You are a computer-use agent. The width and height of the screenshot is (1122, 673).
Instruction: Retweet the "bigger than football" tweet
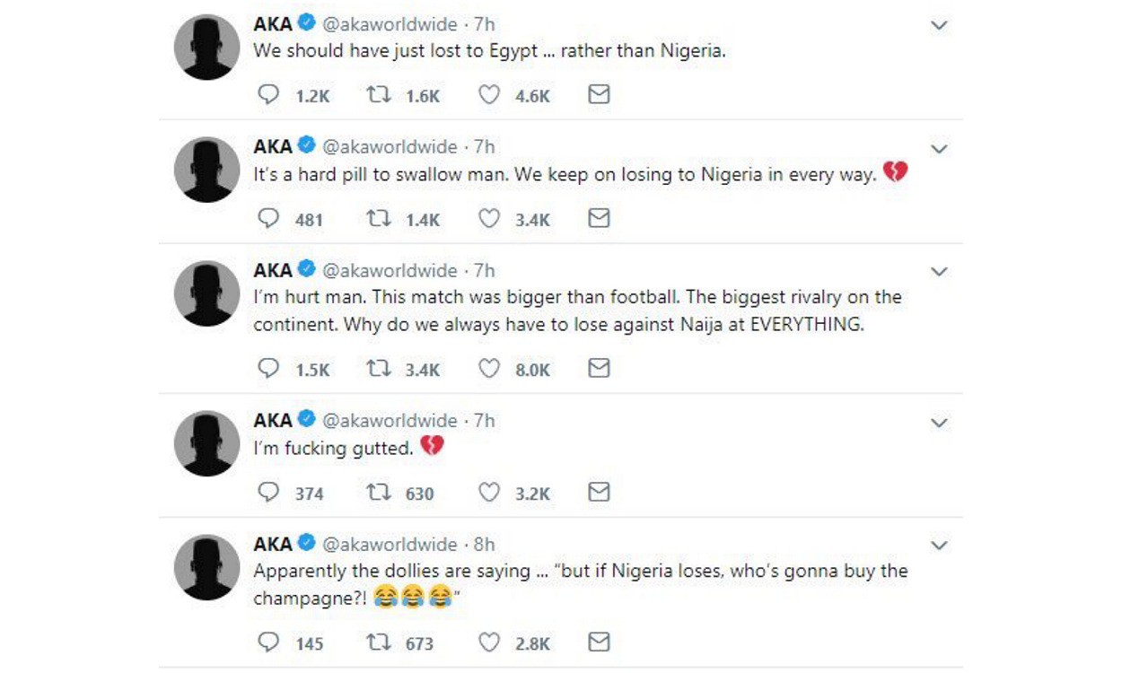coord(378,368)
